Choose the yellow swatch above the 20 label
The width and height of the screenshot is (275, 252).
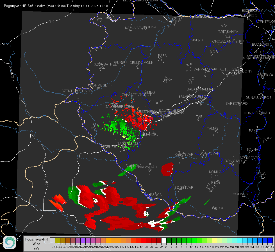[x=214, y=240]
